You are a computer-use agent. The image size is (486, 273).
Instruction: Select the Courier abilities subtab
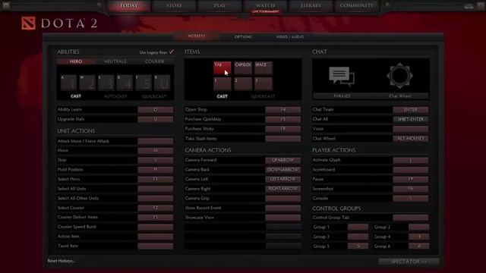click(154, 61)
